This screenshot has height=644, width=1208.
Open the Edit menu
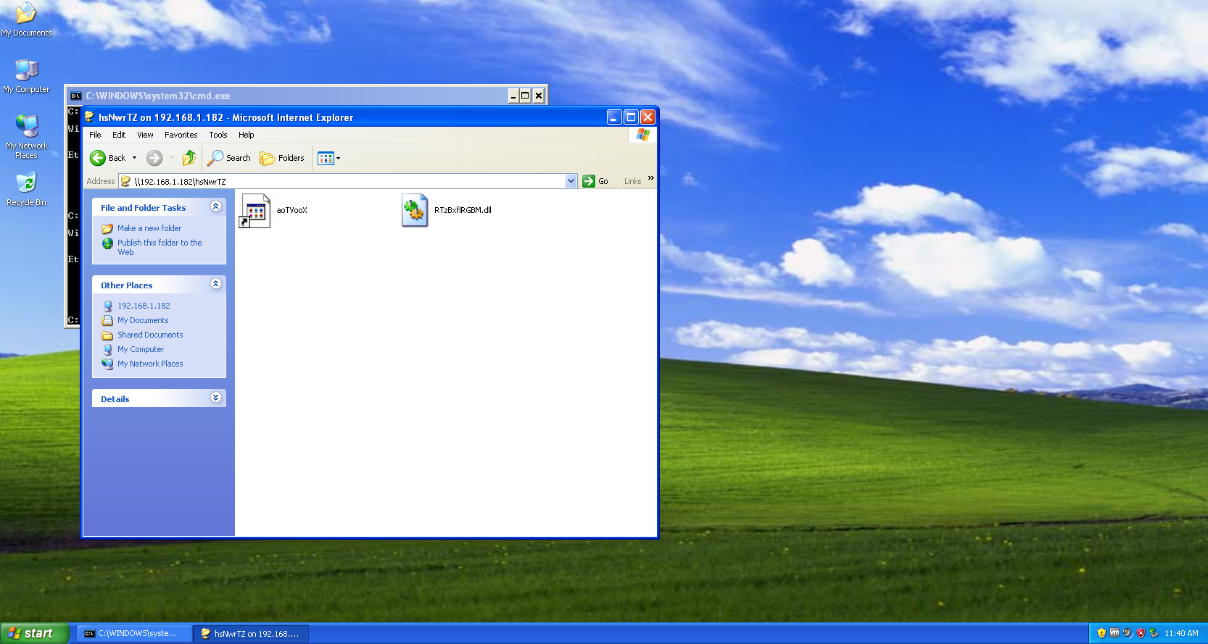(119, 135)
